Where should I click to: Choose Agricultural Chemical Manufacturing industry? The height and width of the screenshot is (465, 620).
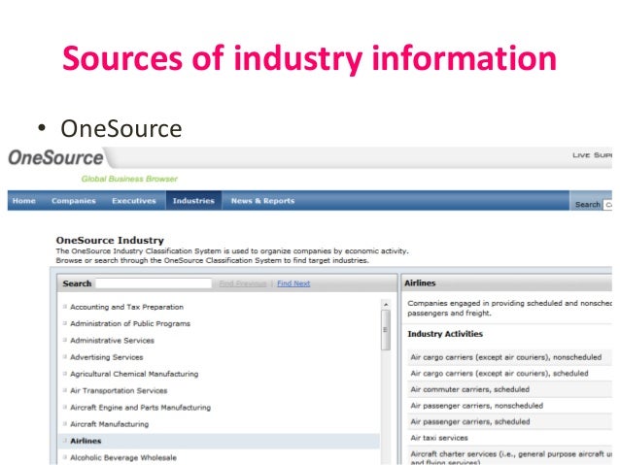134,374
